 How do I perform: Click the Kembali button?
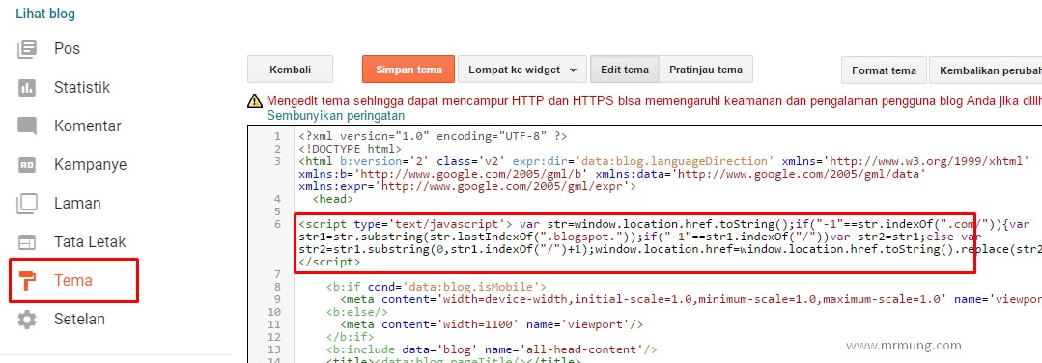point(291,70)
